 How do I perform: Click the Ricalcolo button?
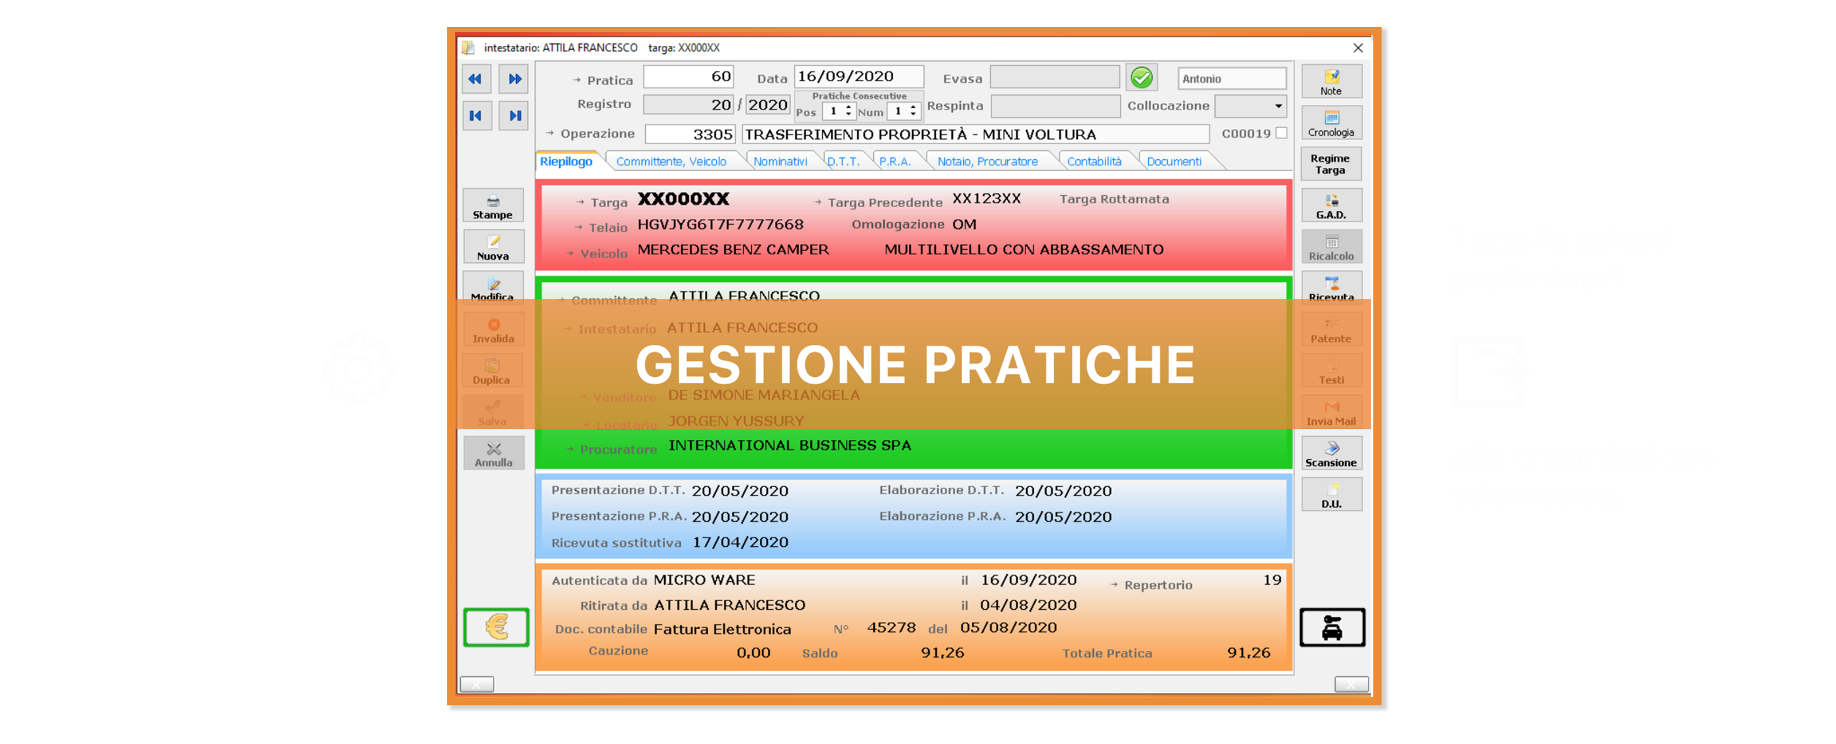click(1331, 247)
